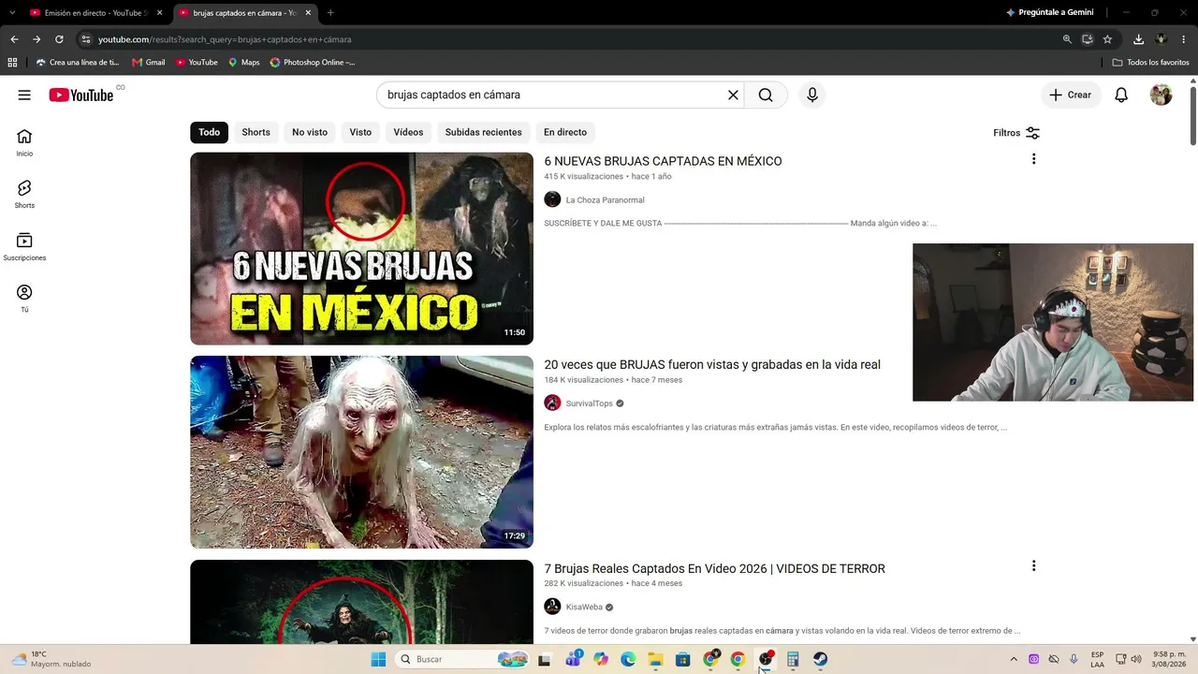Open the YouTube bookmark in the bookmarks bar
This screenshot has height=674, width=1198.
197,63
